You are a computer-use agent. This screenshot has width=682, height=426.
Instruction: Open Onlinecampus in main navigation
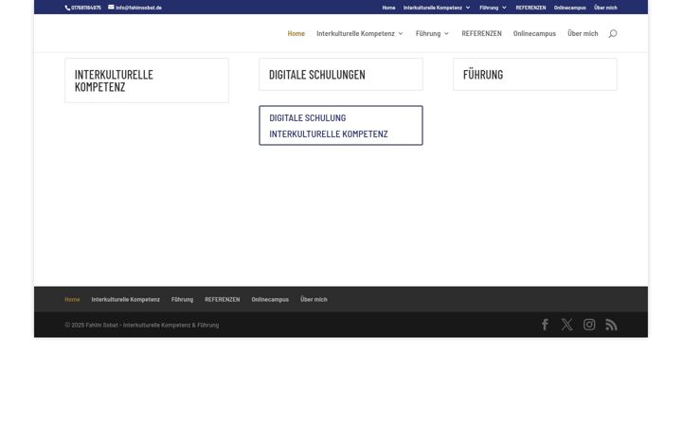[x=534, y=33]
